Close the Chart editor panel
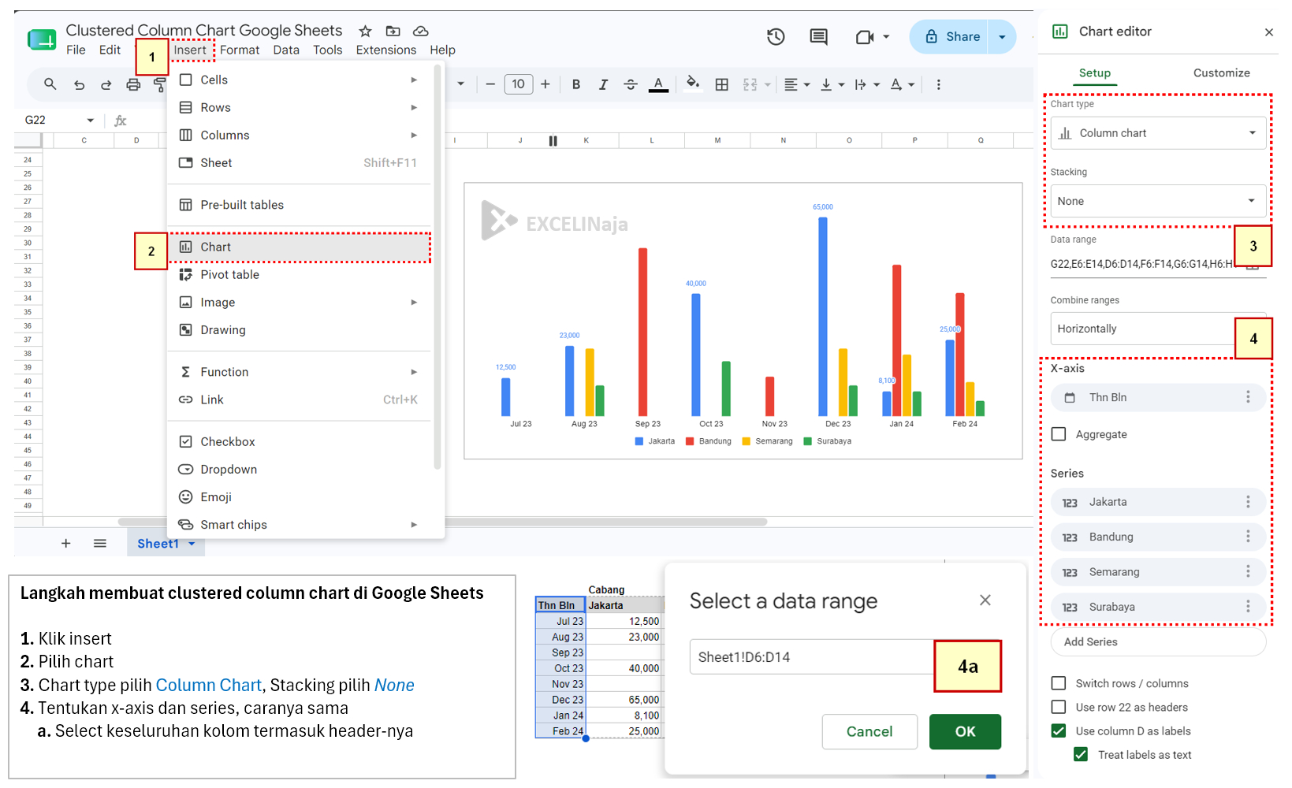Viewport: 1292px width, 788px height. [1268, 32]
